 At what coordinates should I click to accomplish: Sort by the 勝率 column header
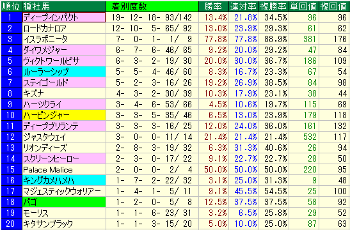point(214,6)
